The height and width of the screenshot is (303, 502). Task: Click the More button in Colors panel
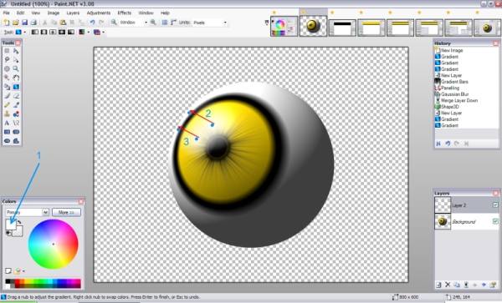click(x=66, y=212)
